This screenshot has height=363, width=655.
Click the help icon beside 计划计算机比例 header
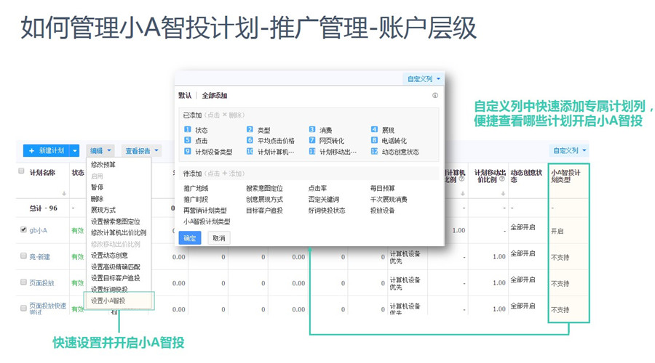point(461,179)
